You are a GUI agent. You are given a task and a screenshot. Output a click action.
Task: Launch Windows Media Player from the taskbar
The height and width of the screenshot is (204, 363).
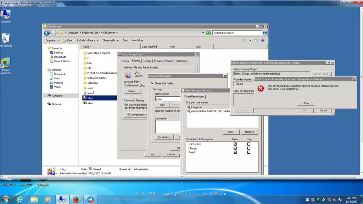tap(48, 199)
